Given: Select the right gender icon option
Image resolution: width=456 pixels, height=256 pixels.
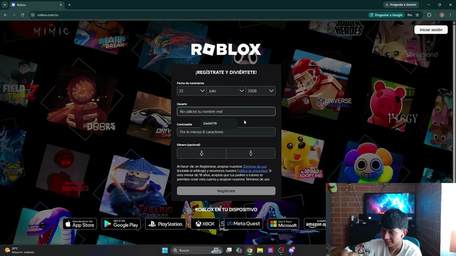Looking at the screenshot, I should (x=251, y=153).
